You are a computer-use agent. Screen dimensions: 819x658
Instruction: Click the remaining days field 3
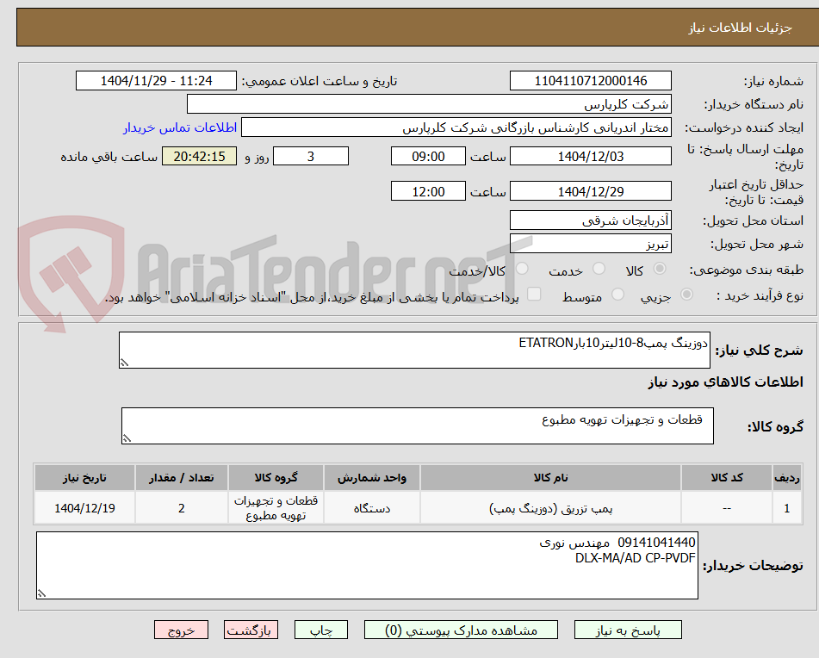(311, 156)
